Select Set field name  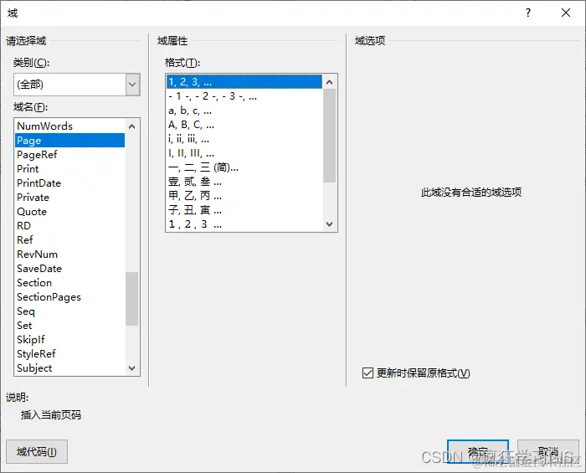click(69, 326)
